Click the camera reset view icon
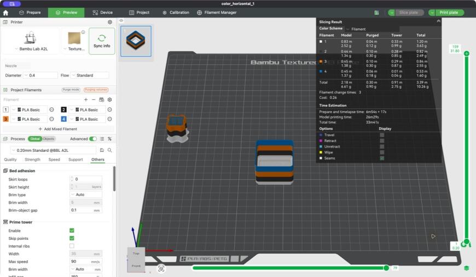Image resolution: width=476 pixels, height=277 pixels. click(161, 268)
